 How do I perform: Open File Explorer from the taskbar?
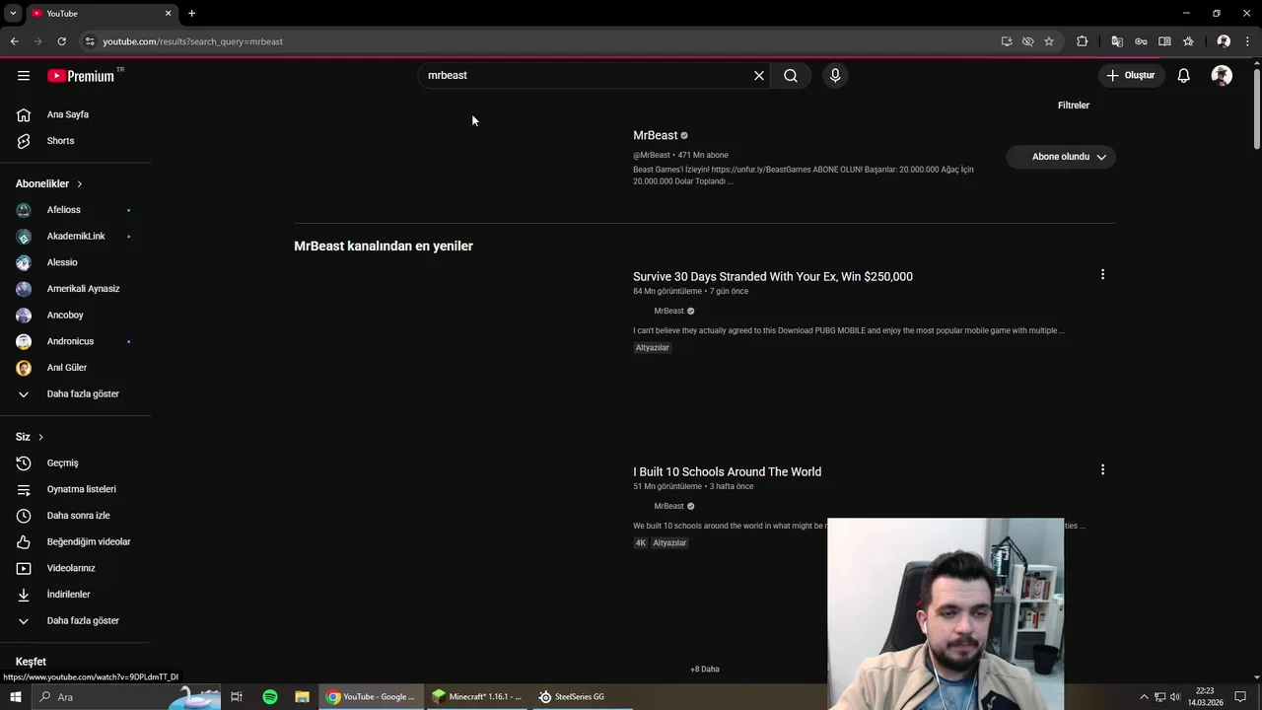coord(302,697)
